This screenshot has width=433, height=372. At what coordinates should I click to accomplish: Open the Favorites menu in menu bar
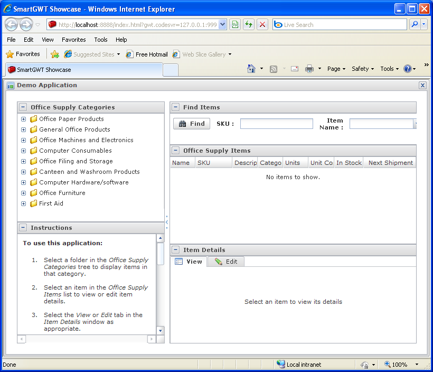pos(74,40)
